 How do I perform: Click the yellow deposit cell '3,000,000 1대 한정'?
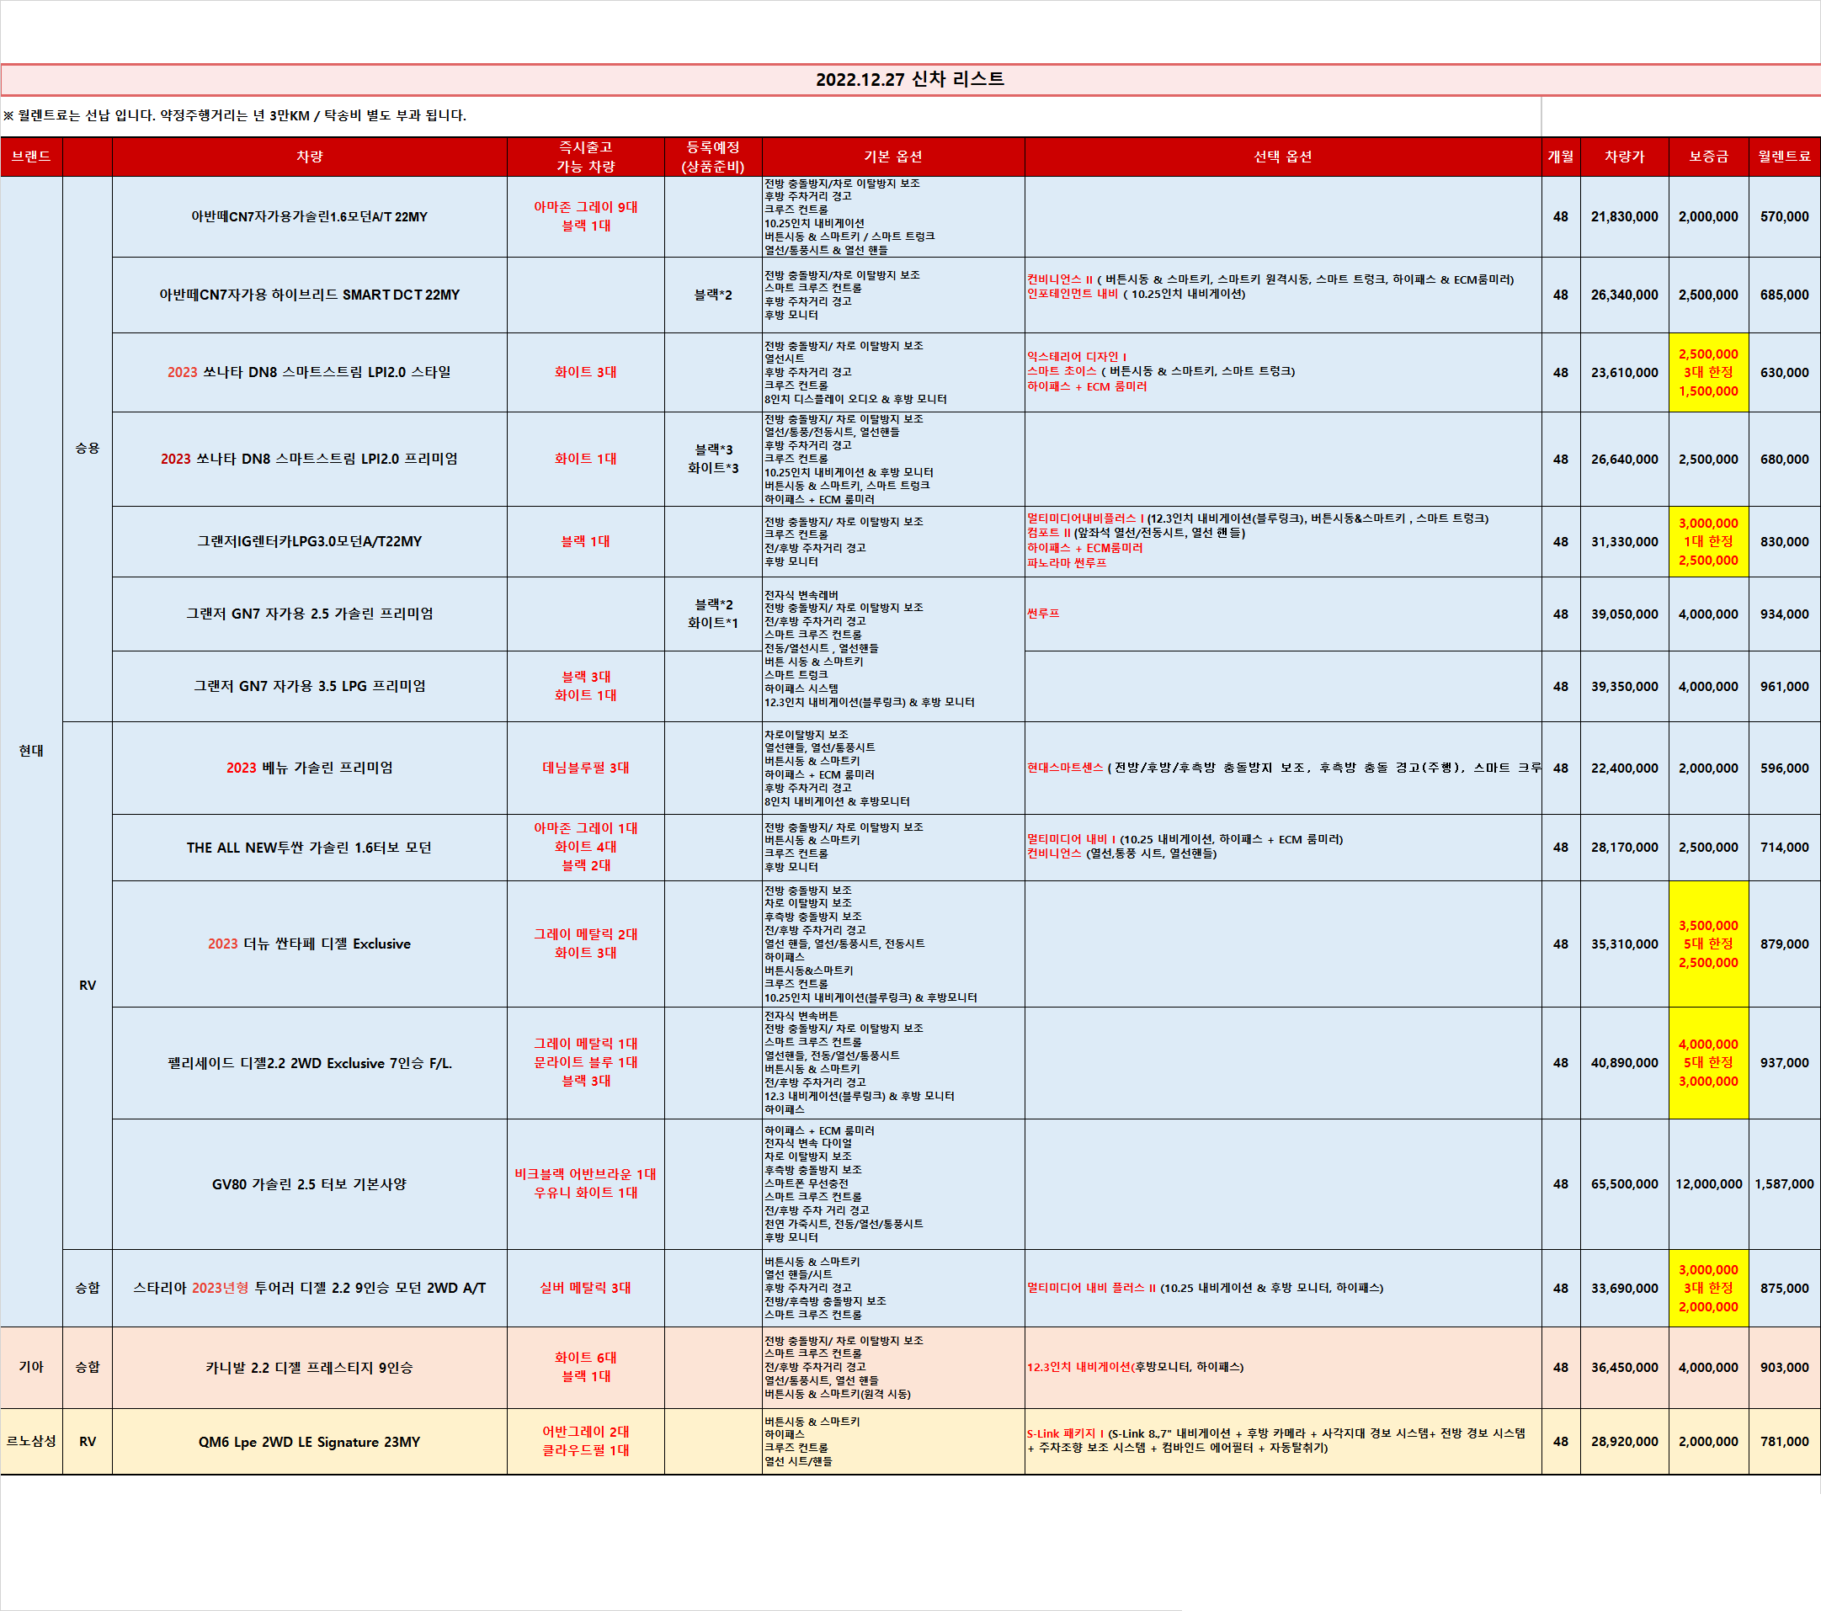[1709, 541]
